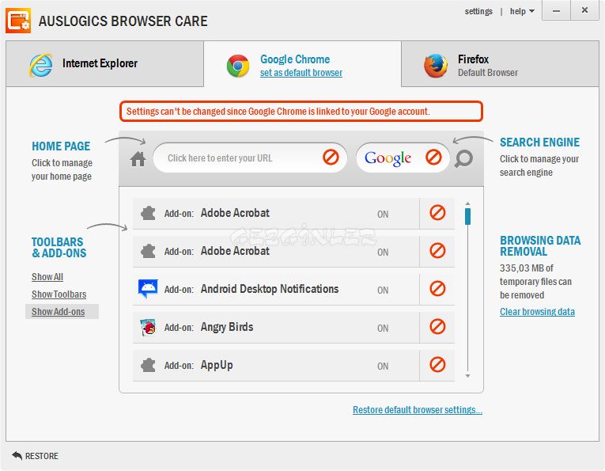This screenshot has width=605, height=471.
Task: Click ON status of Angry Birds
Action: point(383,329)
